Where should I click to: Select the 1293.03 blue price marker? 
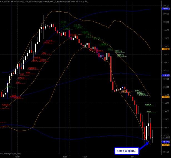[166, 9]
